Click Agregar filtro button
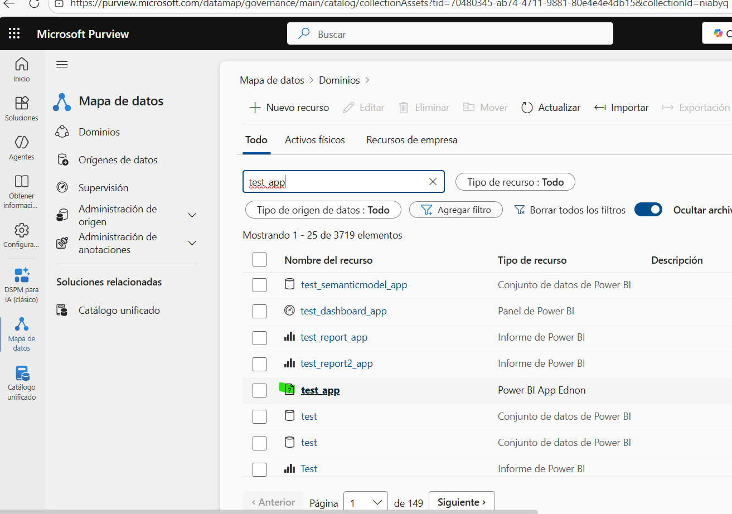 [x=456, y=210]
